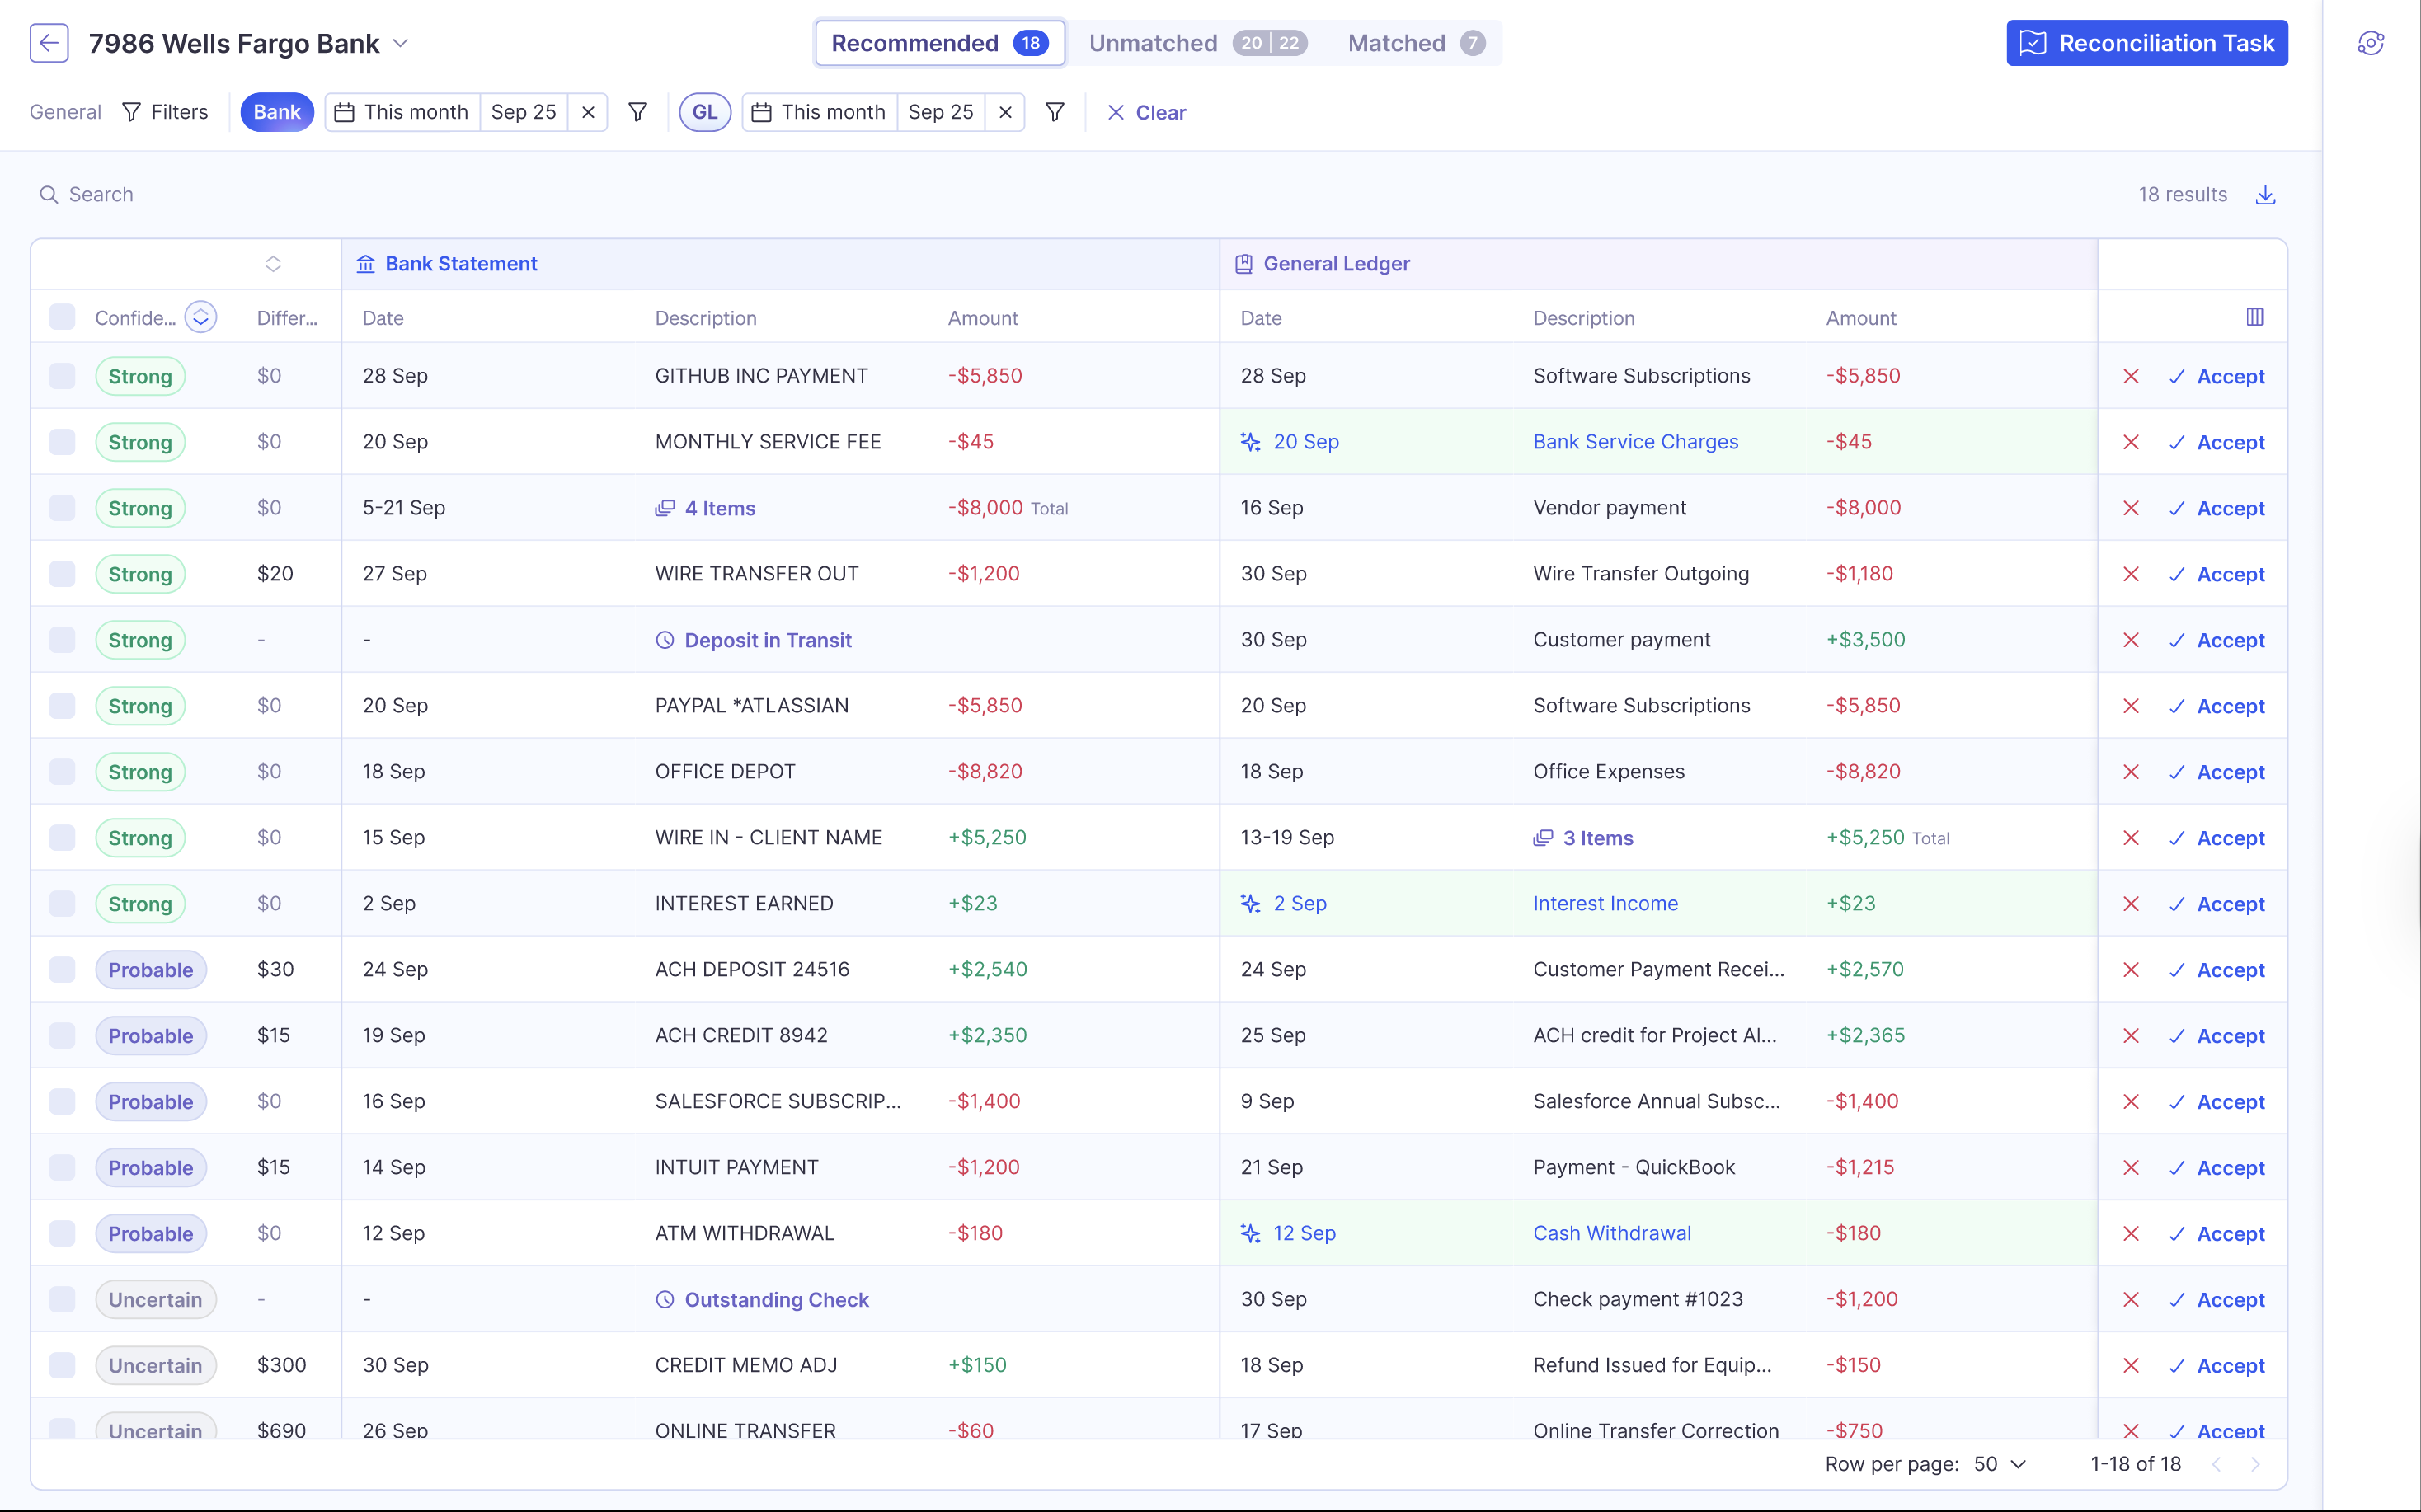Viewport: 2421px width, 1512px height.
Task: Open the Bank Statement date filter funnel
Action: 638,112
